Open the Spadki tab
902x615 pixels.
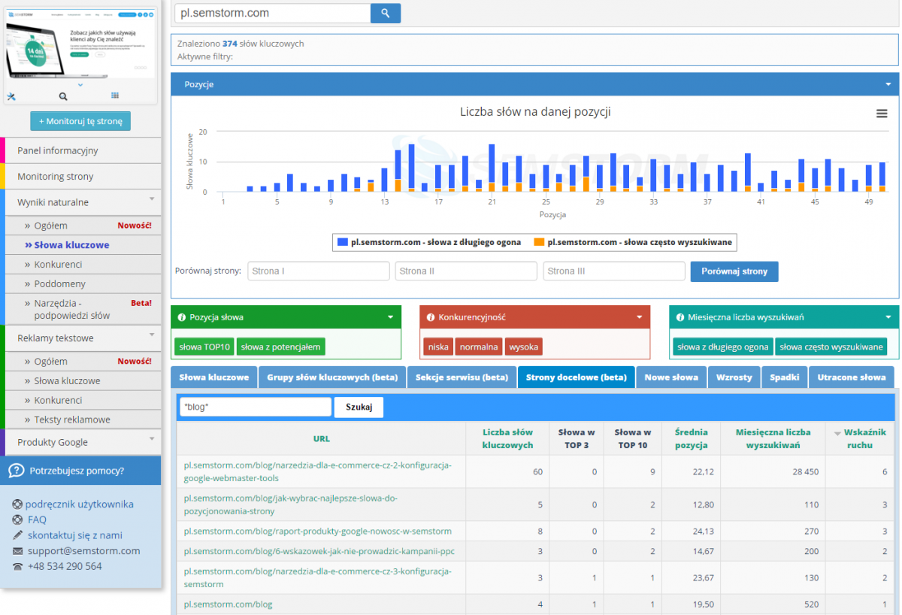(x=785, y=377)
